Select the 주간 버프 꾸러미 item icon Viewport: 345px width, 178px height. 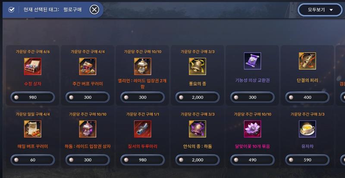point(88,66)
